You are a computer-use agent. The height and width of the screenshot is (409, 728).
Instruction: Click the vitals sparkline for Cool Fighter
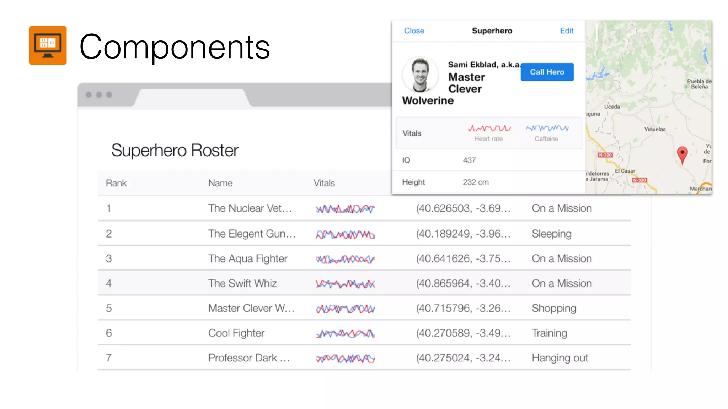[x=345, y=334]
